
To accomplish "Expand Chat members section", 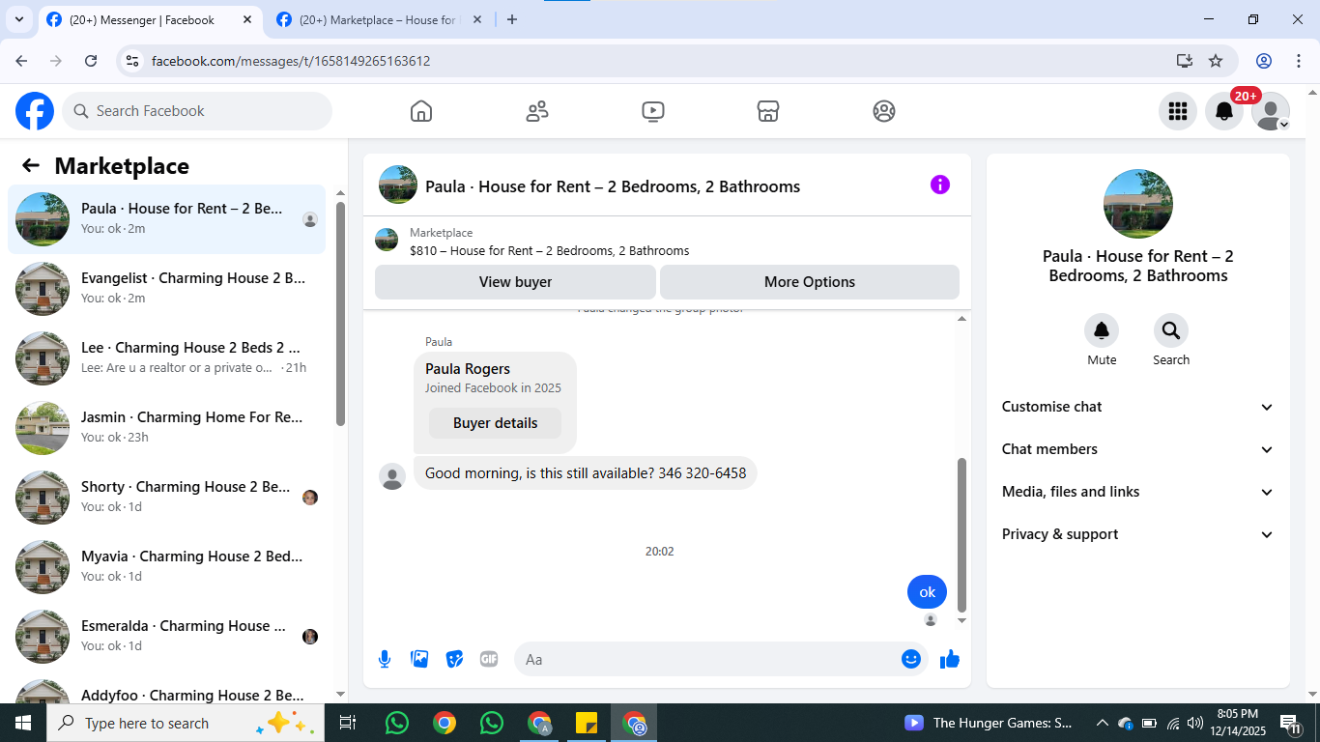I will [1138, 449].
